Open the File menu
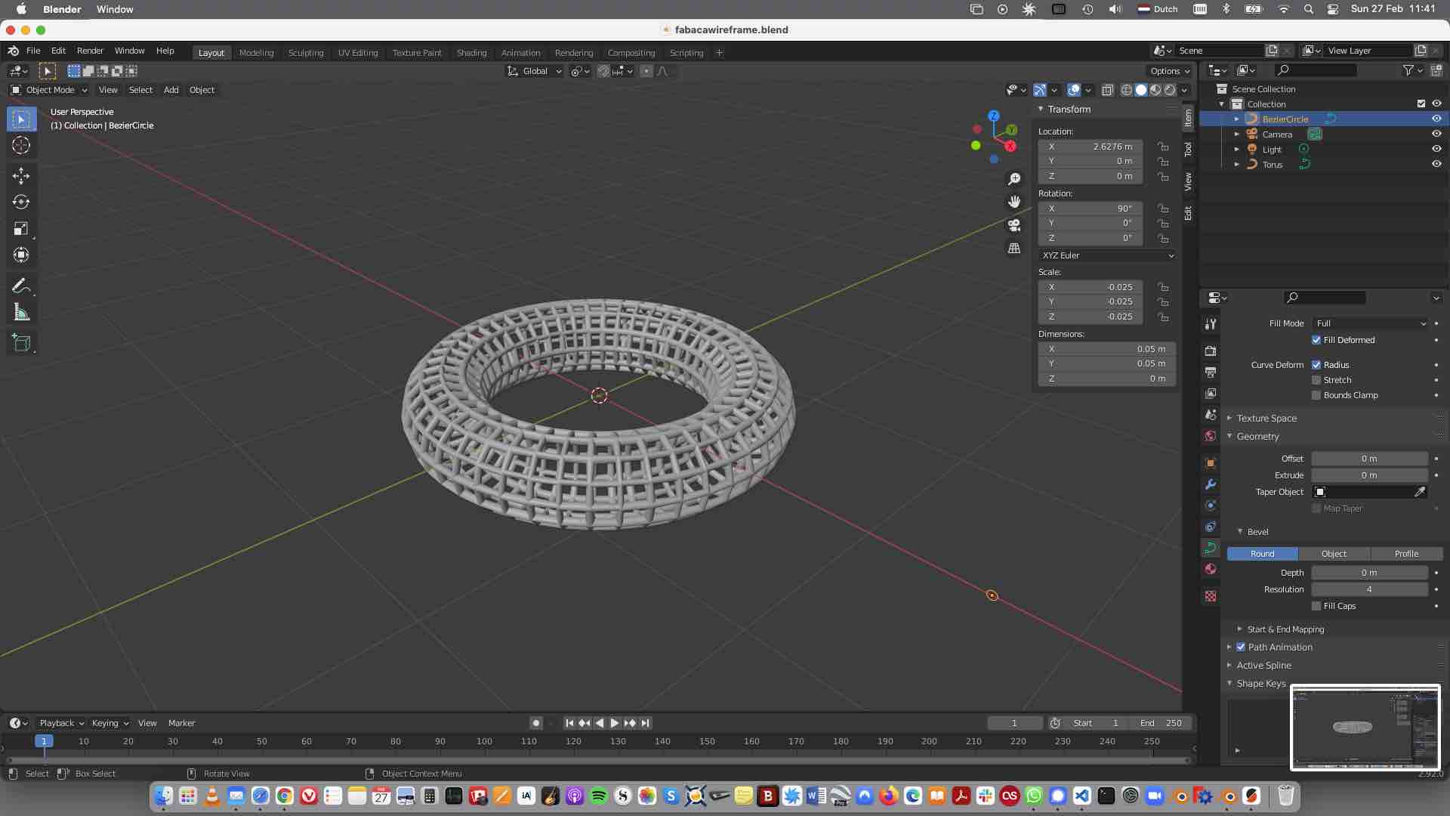The image size is (1450, 816). (33, 51)
